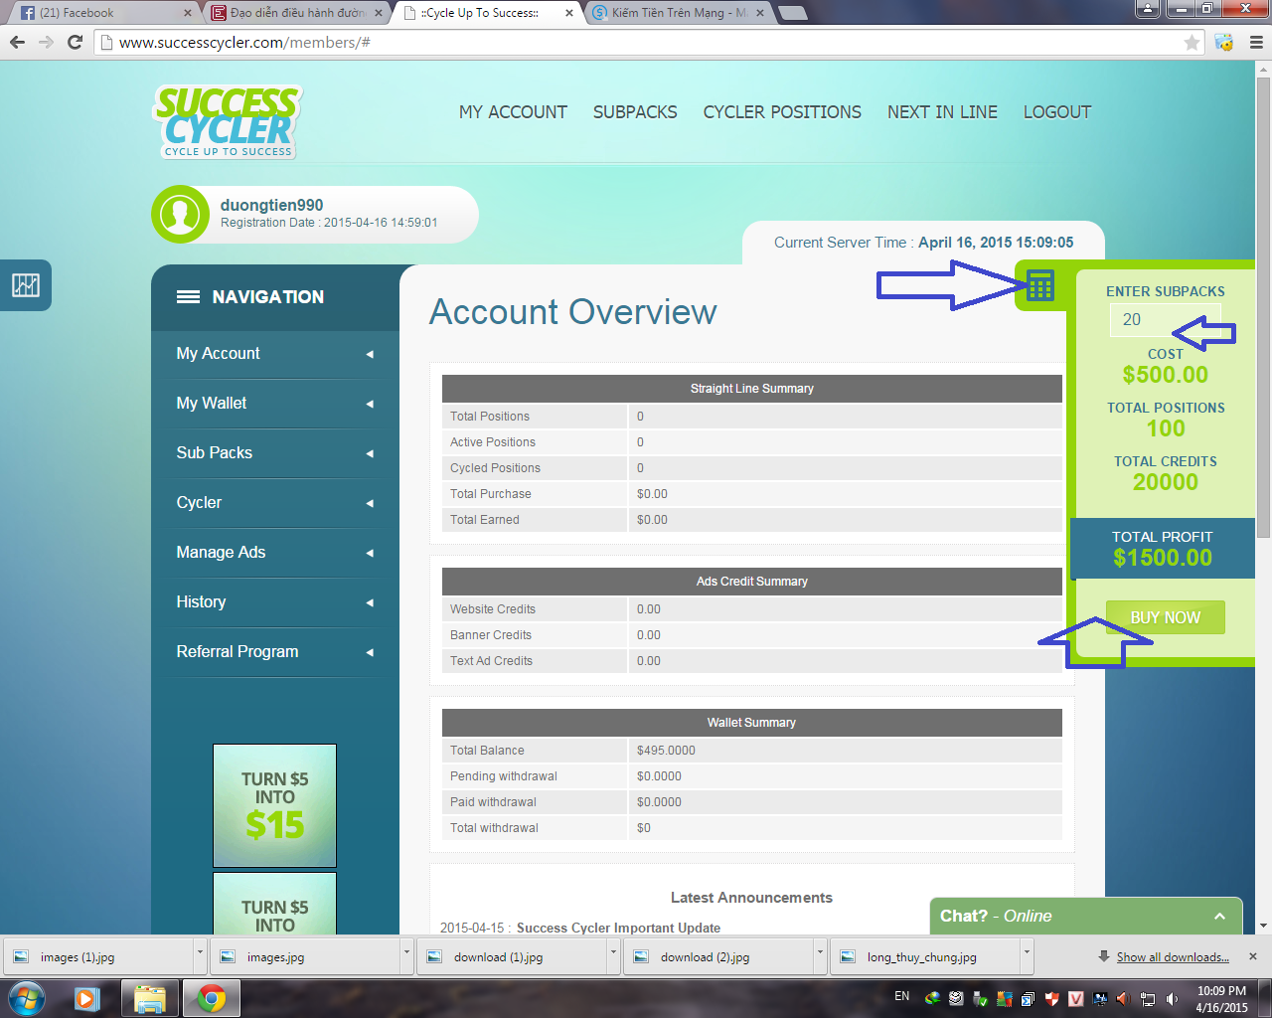The width and height of the screenshot is (1272, 1018).
Task: Open a new browser tab
Action: click(792, 13)
